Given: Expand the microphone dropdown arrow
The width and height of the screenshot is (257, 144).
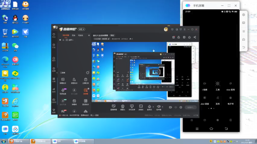Looking at the screenshot, I should (x=153, y=107).
